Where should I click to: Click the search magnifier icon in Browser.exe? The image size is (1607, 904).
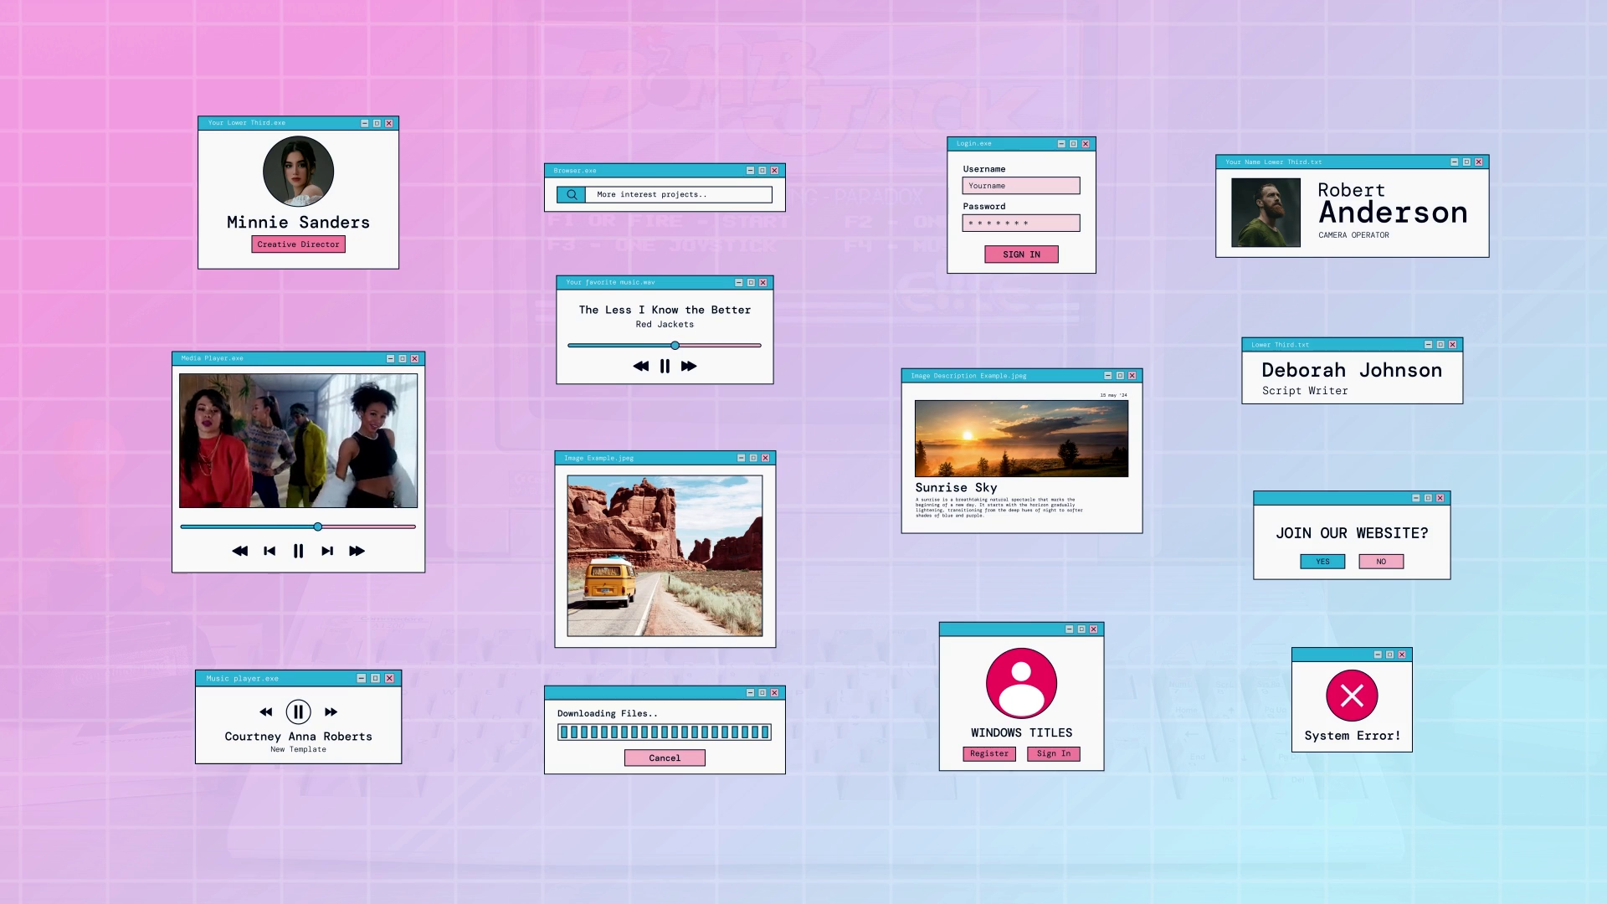pos(572,194)
